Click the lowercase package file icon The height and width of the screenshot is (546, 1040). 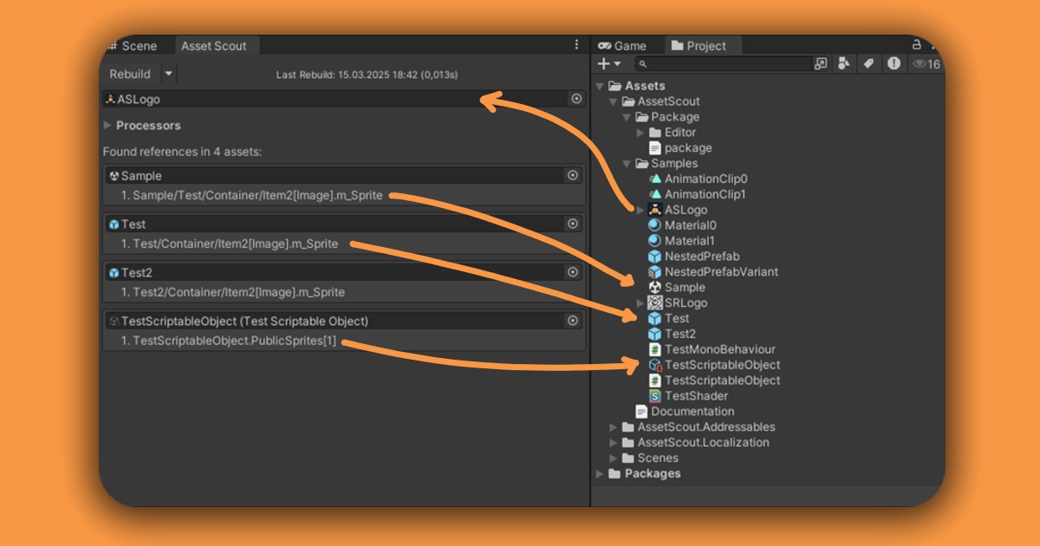pyautogui.click(x=655, y=148)
